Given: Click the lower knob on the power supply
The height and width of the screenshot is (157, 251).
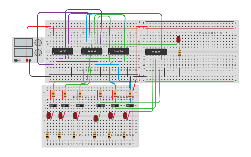Looking at the screenshot, I should (x=38, y=53).
